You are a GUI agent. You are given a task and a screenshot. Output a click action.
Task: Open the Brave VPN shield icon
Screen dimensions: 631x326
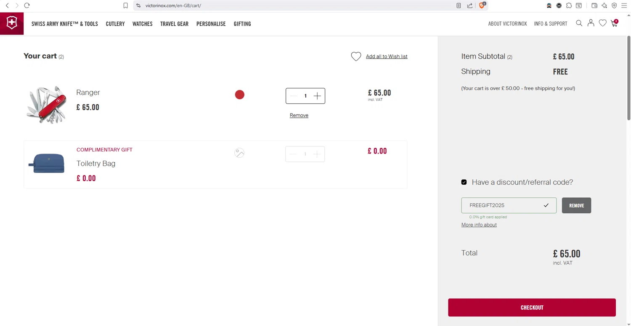click(614, 5)
